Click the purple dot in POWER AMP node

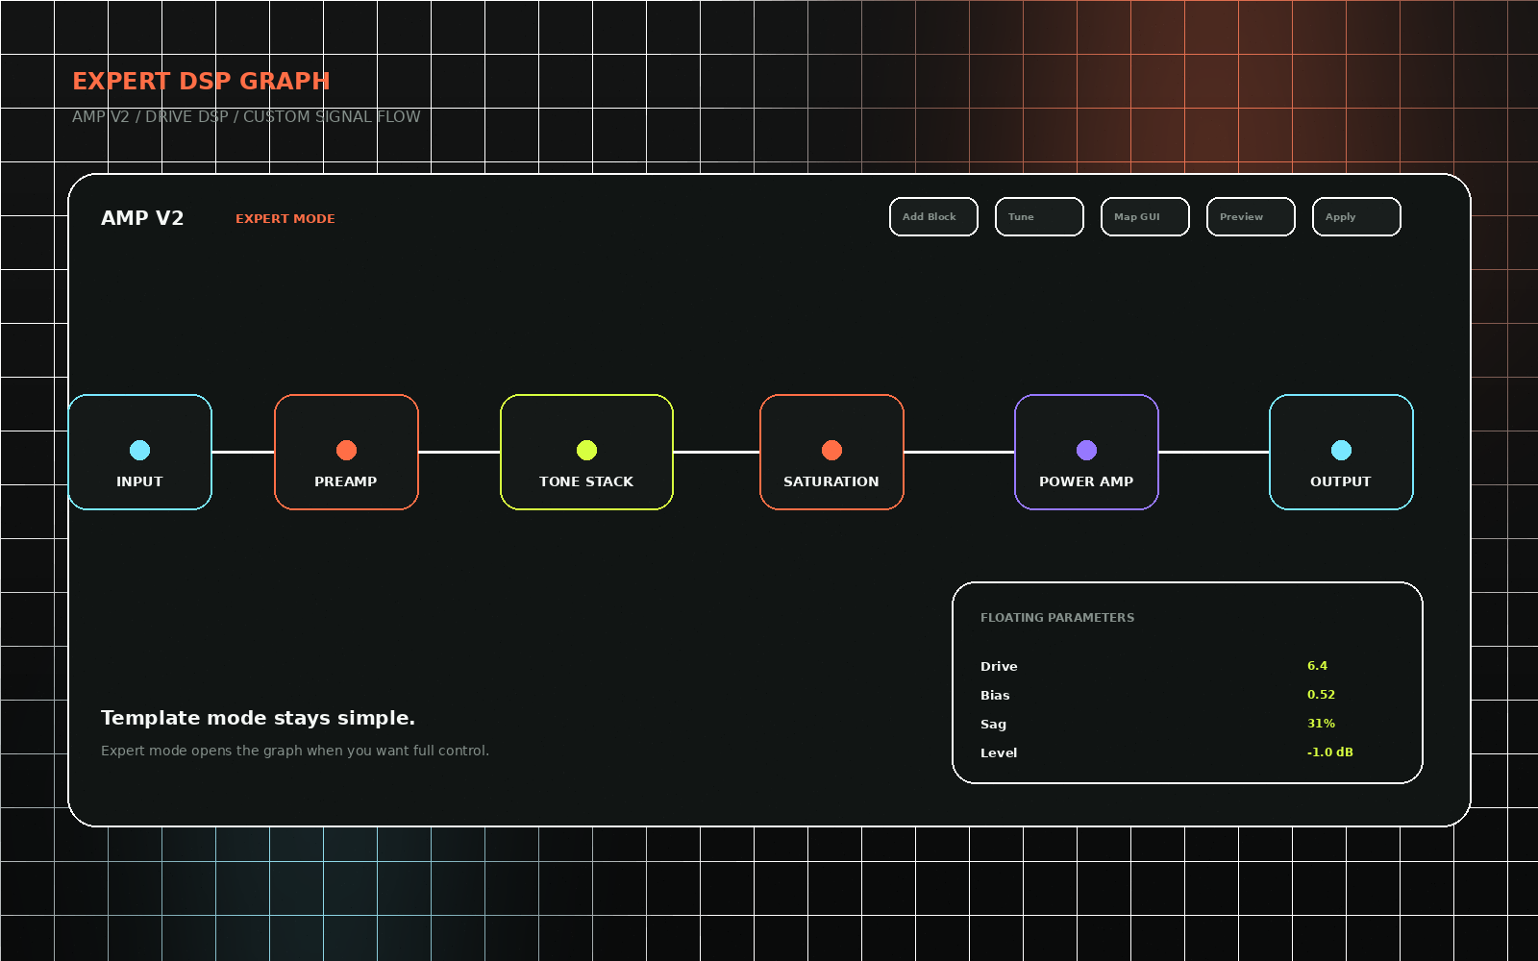pos(1086,450)
